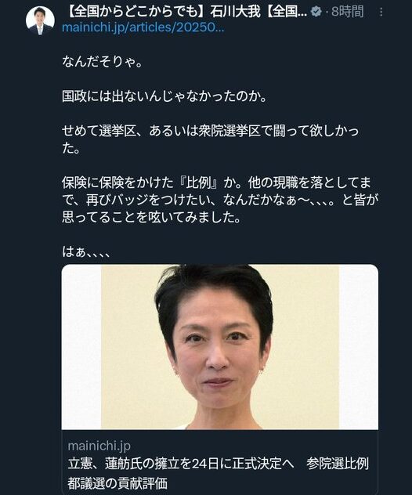Click the sentence starting せめて選挙区

[x=210, y=139]
